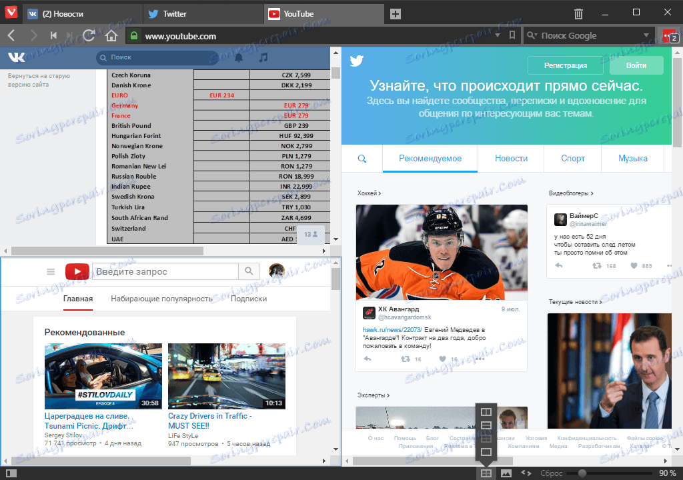Expand the Текущие новости category

click(576, 301)
